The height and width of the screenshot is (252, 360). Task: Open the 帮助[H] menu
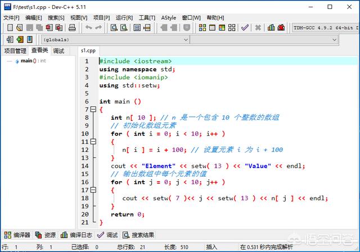tap(215, 17)
